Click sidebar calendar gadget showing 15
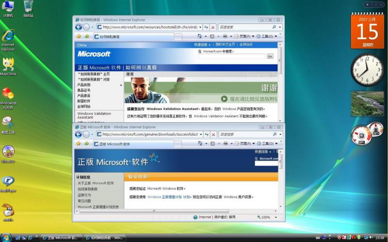This screenshot has width=388, height=242. click(368, 31)
